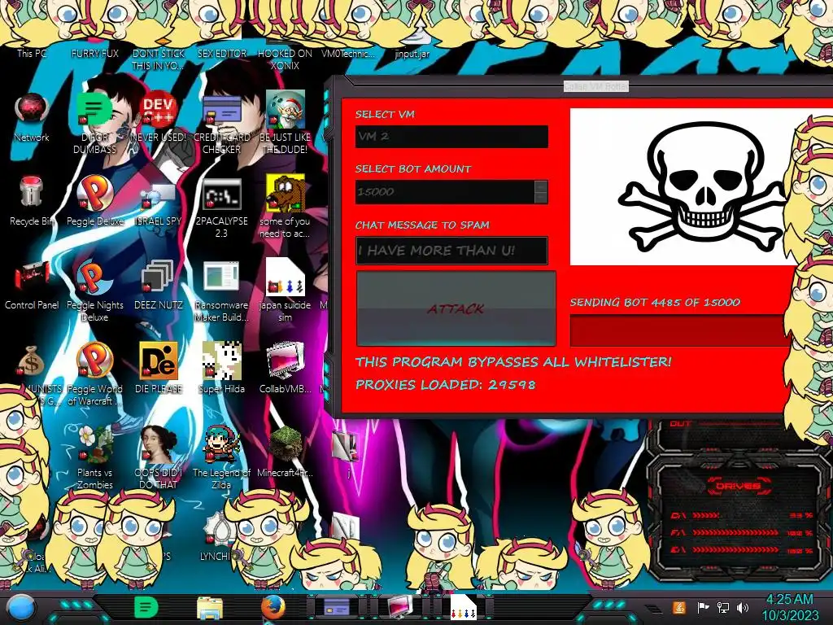This screenshot has width=833, height=625.
Task: Select the SEX EDITOR desktop label
Action: 222,54
